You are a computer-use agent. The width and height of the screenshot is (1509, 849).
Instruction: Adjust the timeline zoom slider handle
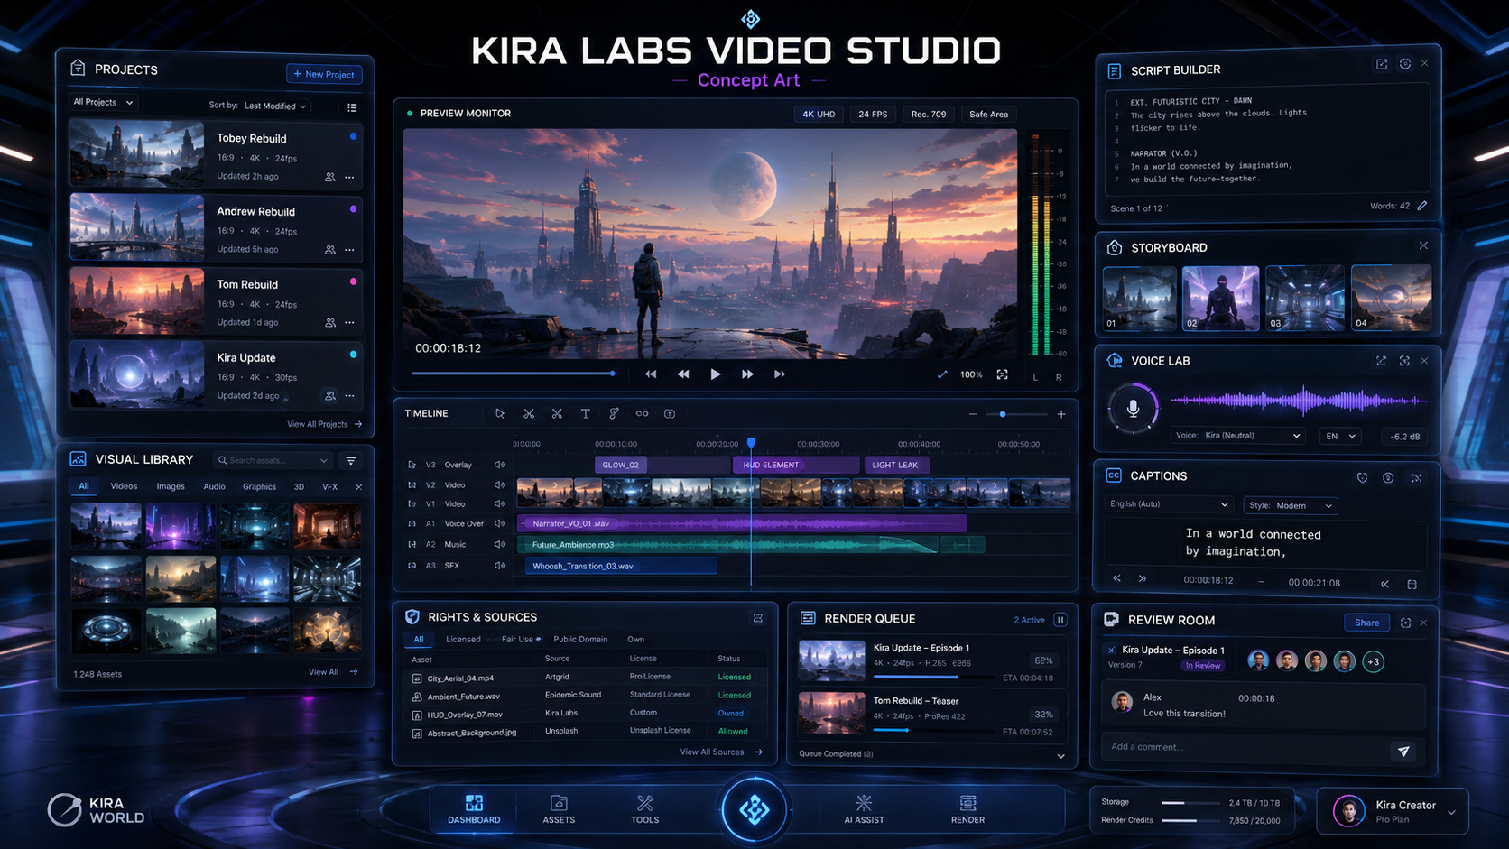(x=1003, y=414)
